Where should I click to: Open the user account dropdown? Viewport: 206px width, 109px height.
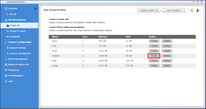[x=198, y=10]
